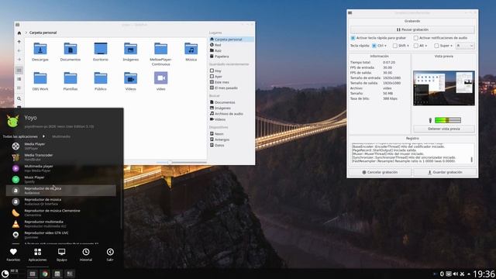The width and height of the screenshot is (496, 279).
Task: Open the Vídeos folder icon in file grid
Action: click(131, 78)
